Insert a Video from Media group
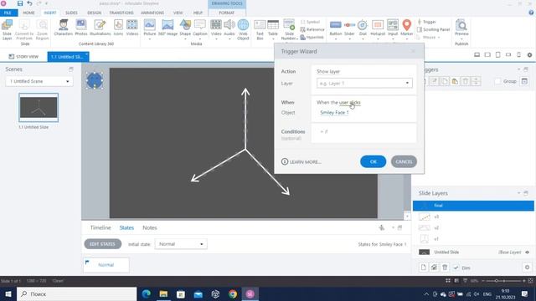This screenshot has height=301, width=536. coord(216,28)
